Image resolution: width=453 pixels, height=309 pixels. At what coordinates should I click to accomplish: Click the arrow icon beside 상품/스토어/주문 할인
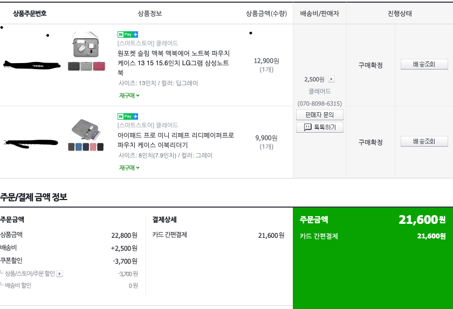point(60,274)
